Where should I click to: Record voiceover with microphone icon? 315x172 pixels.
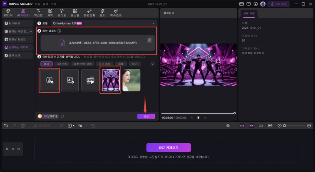(x=228, y=126)
